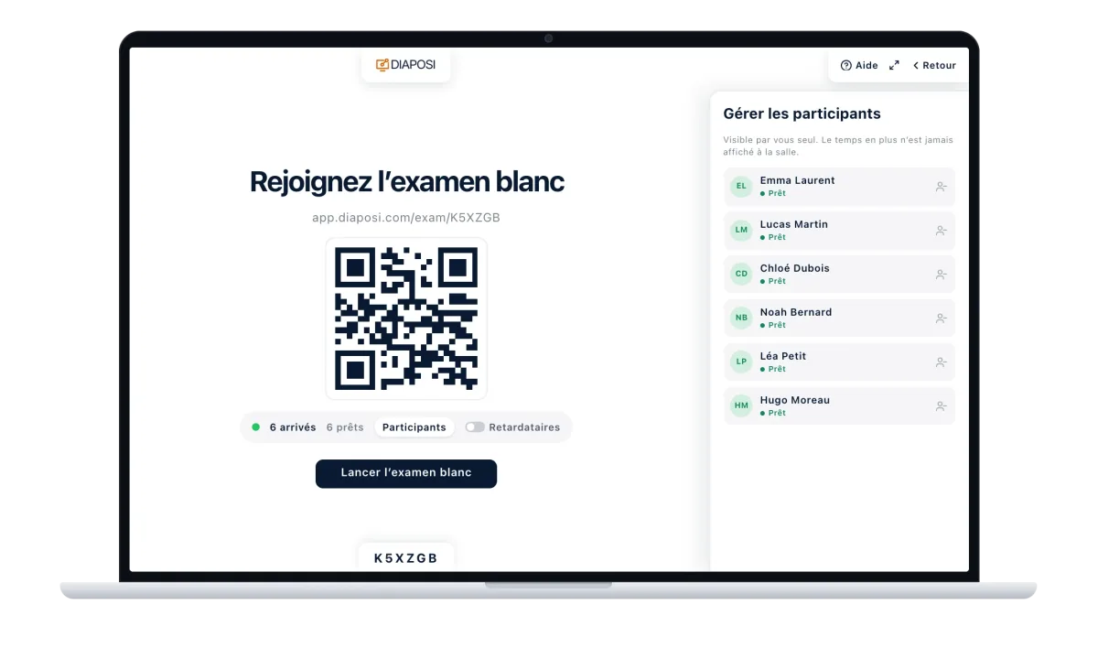Screen dimensions: 1098x659
Task: Open the Aide help button
Action: coord(859,65)
